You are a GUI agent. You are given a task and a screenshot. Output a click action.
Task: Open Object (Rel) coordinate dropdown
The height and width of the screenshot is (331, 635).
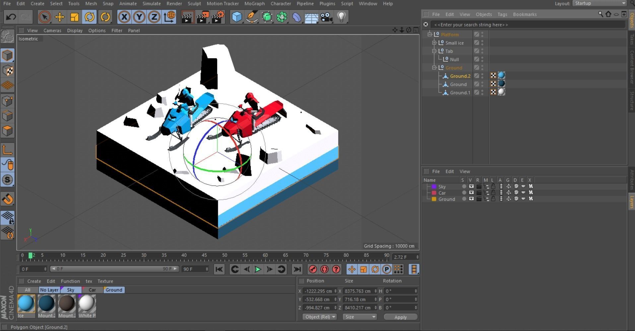[320, 317]
